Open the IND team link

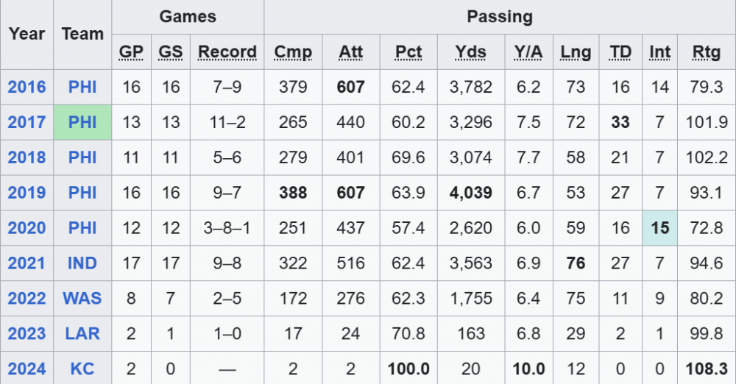click(82, 263)
